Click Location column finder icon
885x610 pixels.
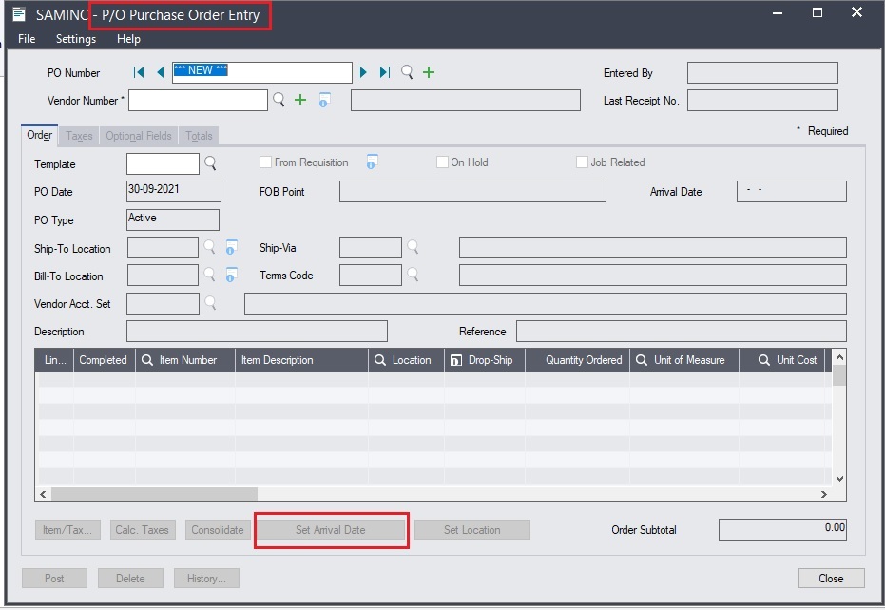(x=380, y=360)
